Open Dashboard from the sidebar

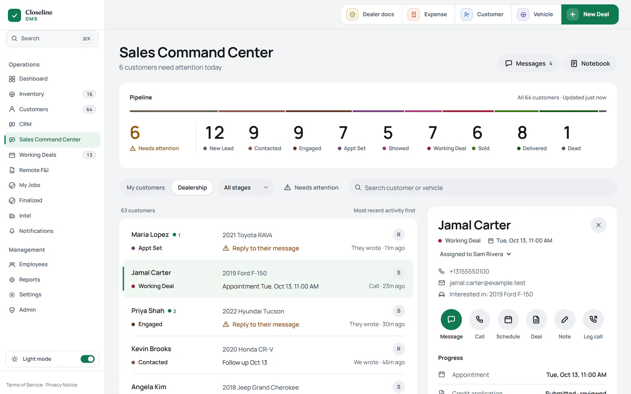52,79
